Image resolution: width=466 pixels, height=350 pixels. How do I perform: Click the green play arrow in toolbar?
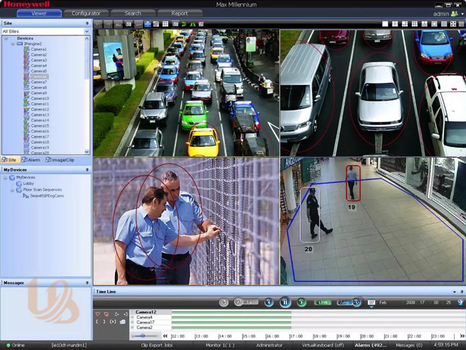point(184,24)
